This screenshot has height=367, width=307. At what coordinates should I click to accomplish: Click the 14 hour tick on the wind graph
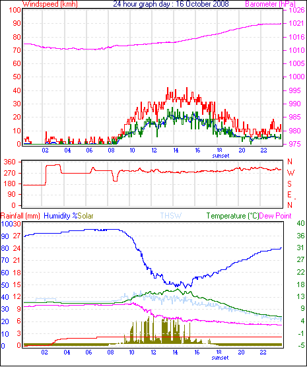pyautogui.click(x=176, y=150)
